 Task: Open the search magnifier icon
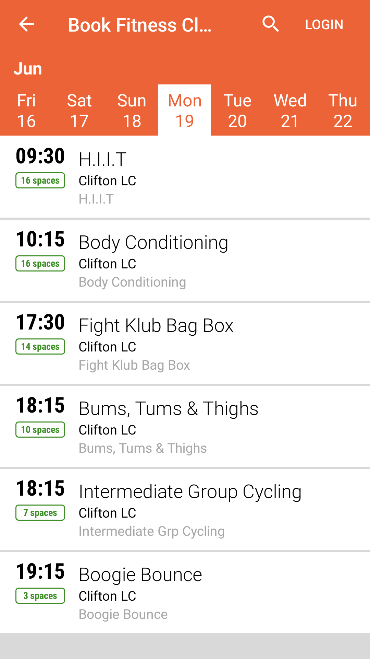tap(271, 24)
